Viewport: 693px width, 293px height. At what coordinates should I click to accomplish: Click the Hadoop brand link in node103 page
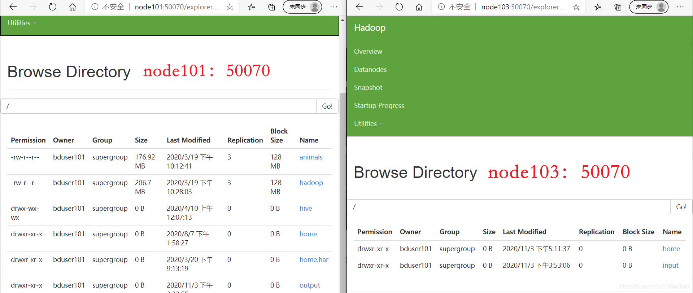point(370,28)
